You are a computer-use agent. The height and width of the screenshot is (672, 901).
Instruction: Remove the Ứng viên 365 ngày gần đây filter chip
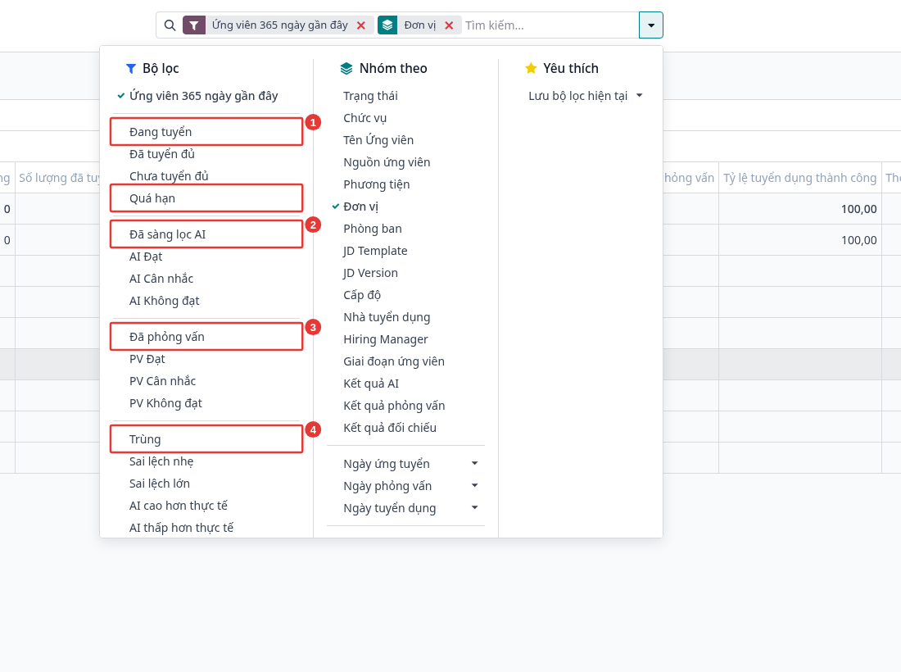click(361, 25)
